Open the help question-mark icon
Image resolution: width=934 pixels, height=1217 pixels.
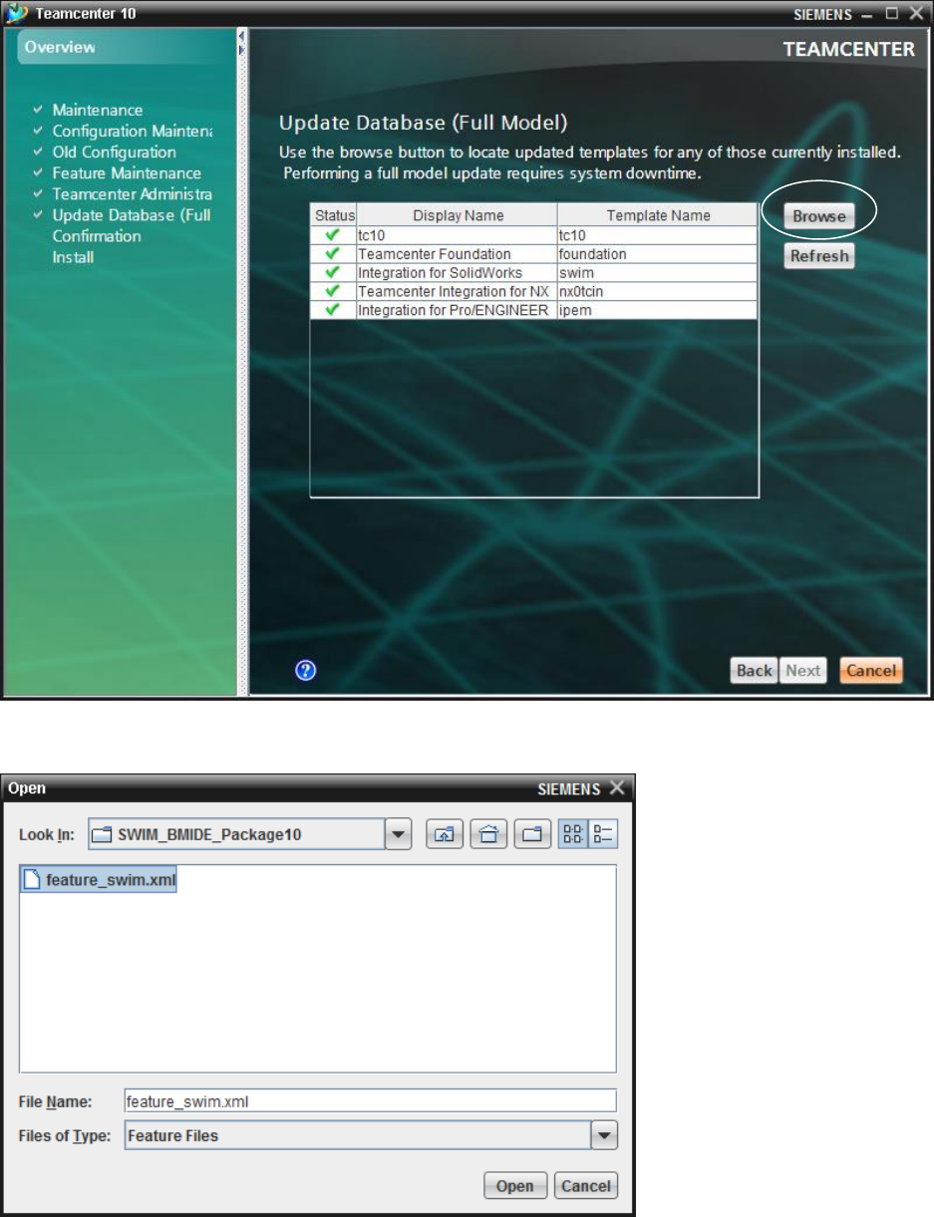click(306, 671)
